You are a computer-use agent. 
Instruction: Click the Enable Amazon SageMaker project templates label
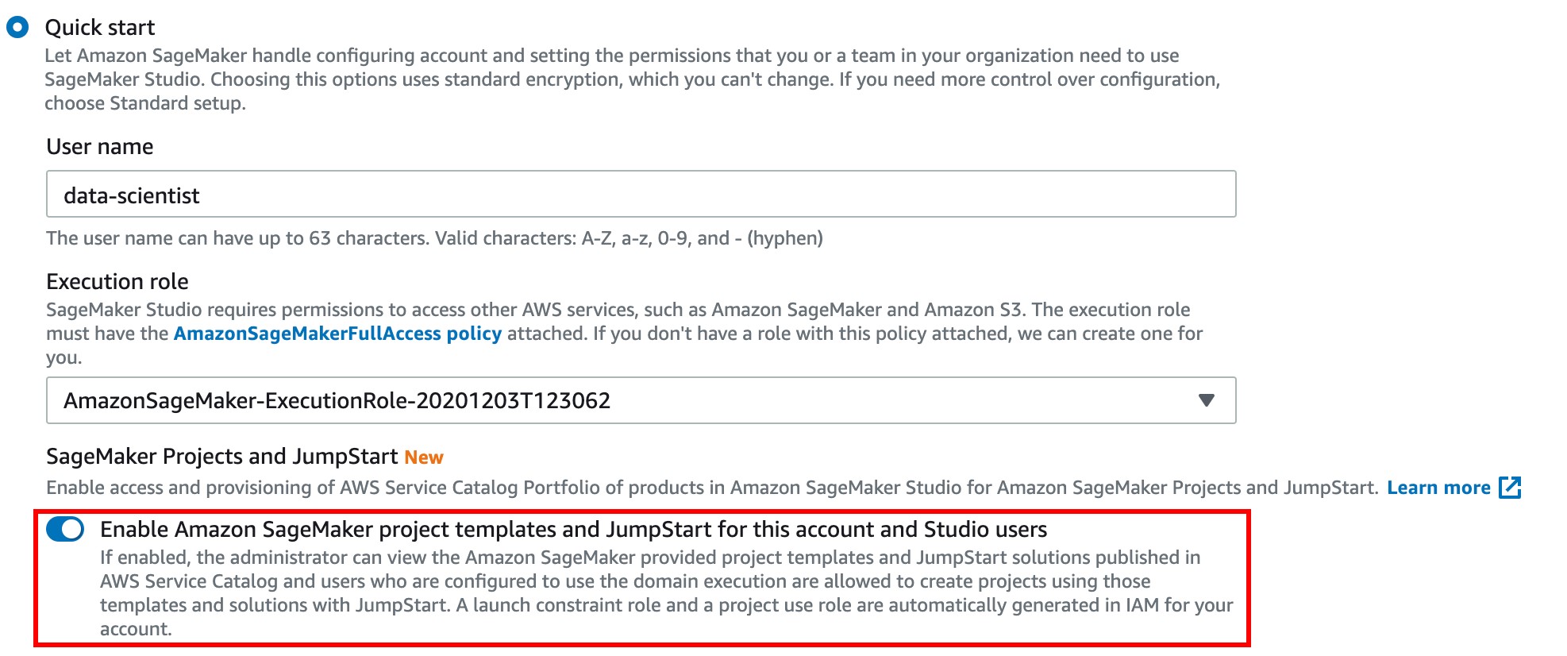pos(573,530)
